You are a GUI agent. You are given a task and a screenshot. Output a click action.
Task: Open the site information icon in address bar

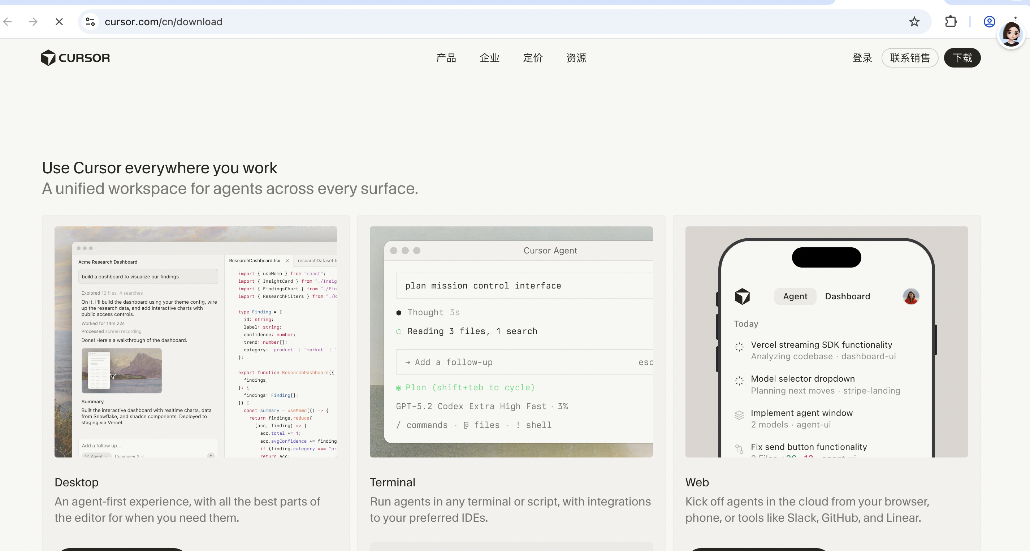coord(90,22)
